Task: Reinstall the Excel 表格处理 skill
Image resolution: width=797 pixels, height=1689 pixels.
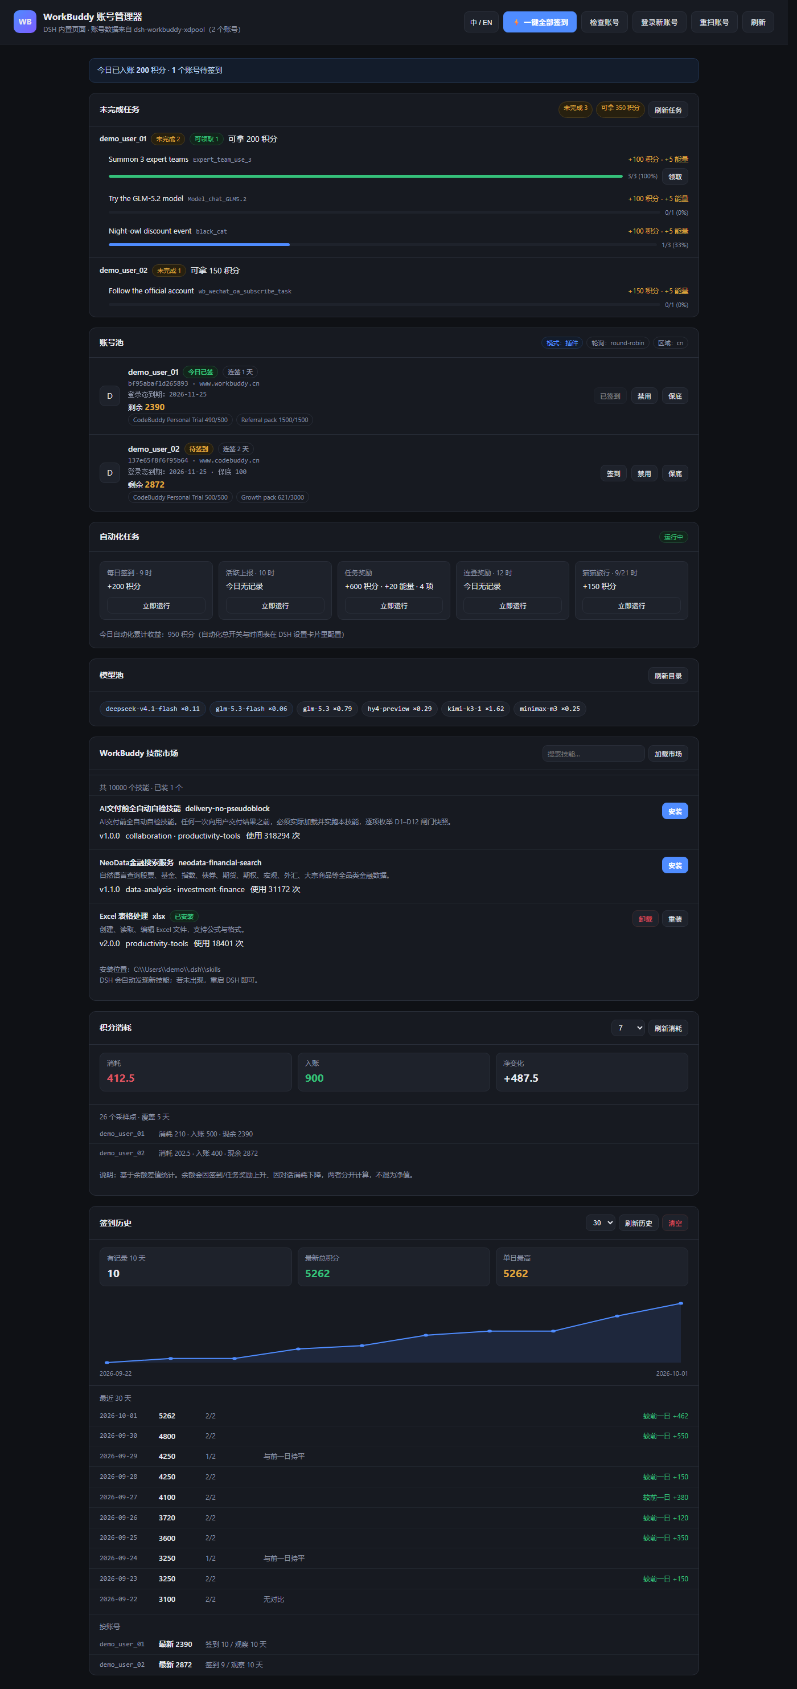Action: pos(675,919)
